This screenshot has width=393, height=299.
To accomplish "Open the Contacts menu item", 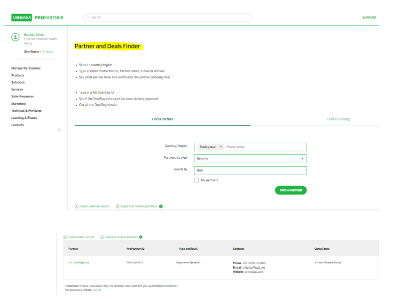I will coord(17,125).
